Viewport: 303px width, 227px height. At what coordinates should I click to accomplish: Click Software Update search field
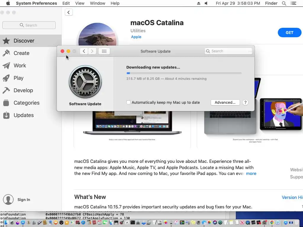point(228,51)
